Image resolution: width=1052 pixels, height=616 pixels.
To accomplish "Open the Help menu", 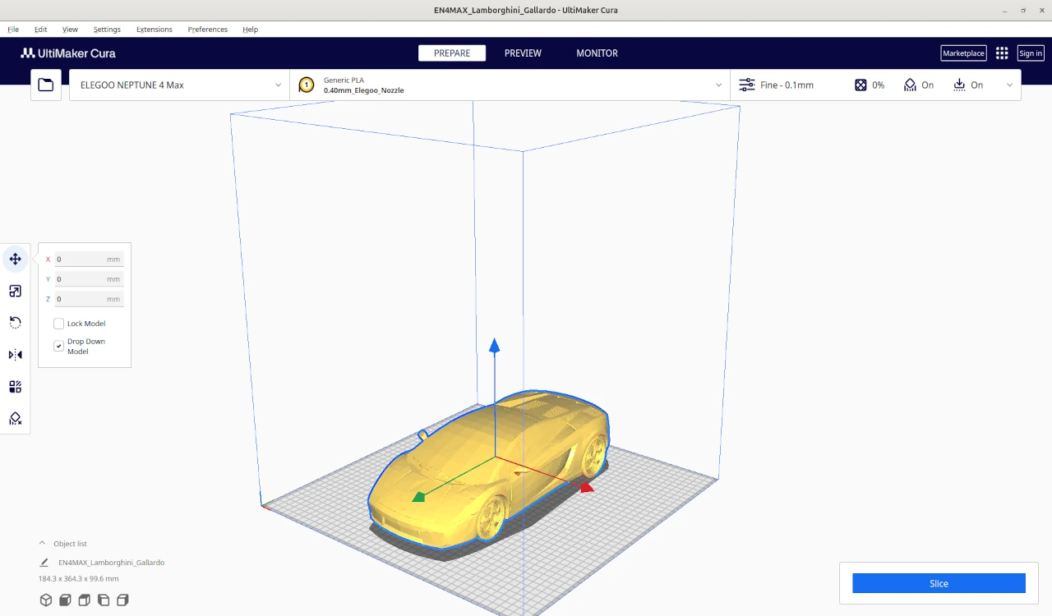I will pyautogui.click(x=251, y=30).
